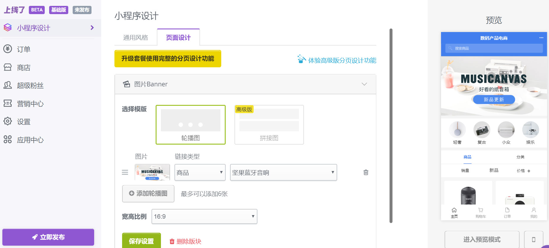Click the 商店 shop icon
The width and height of the screenshot is (549, 248).
(8, 67)
